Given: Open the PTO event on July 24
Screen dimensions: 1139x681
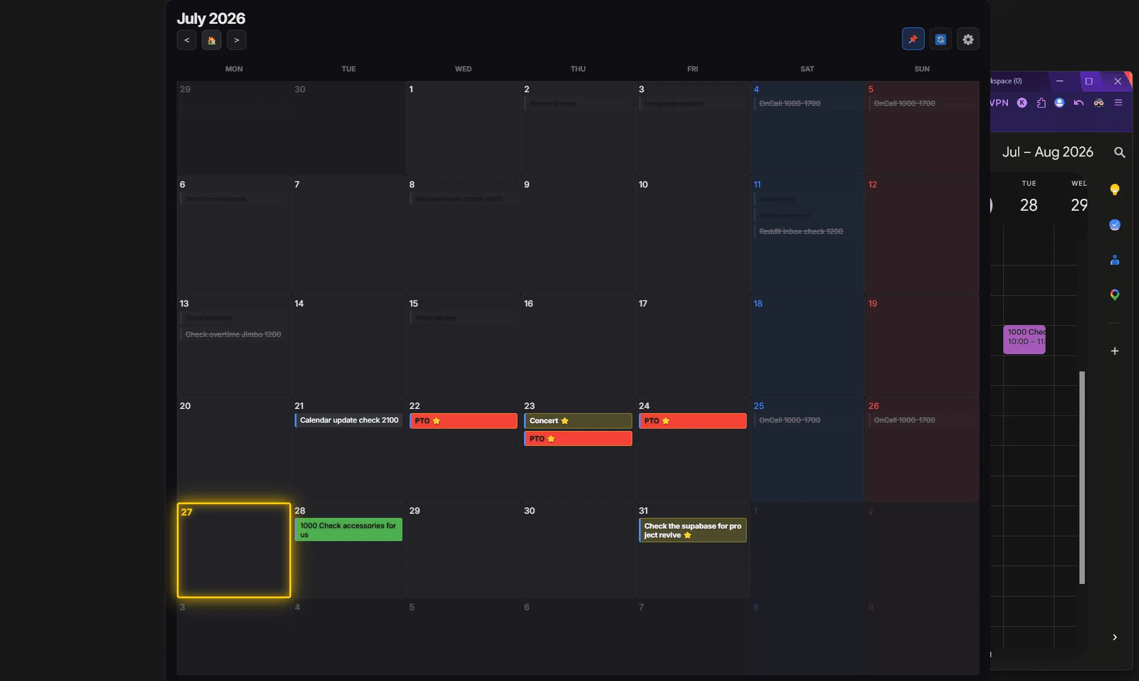Looking at the screenshot, I should pos(692,421).
